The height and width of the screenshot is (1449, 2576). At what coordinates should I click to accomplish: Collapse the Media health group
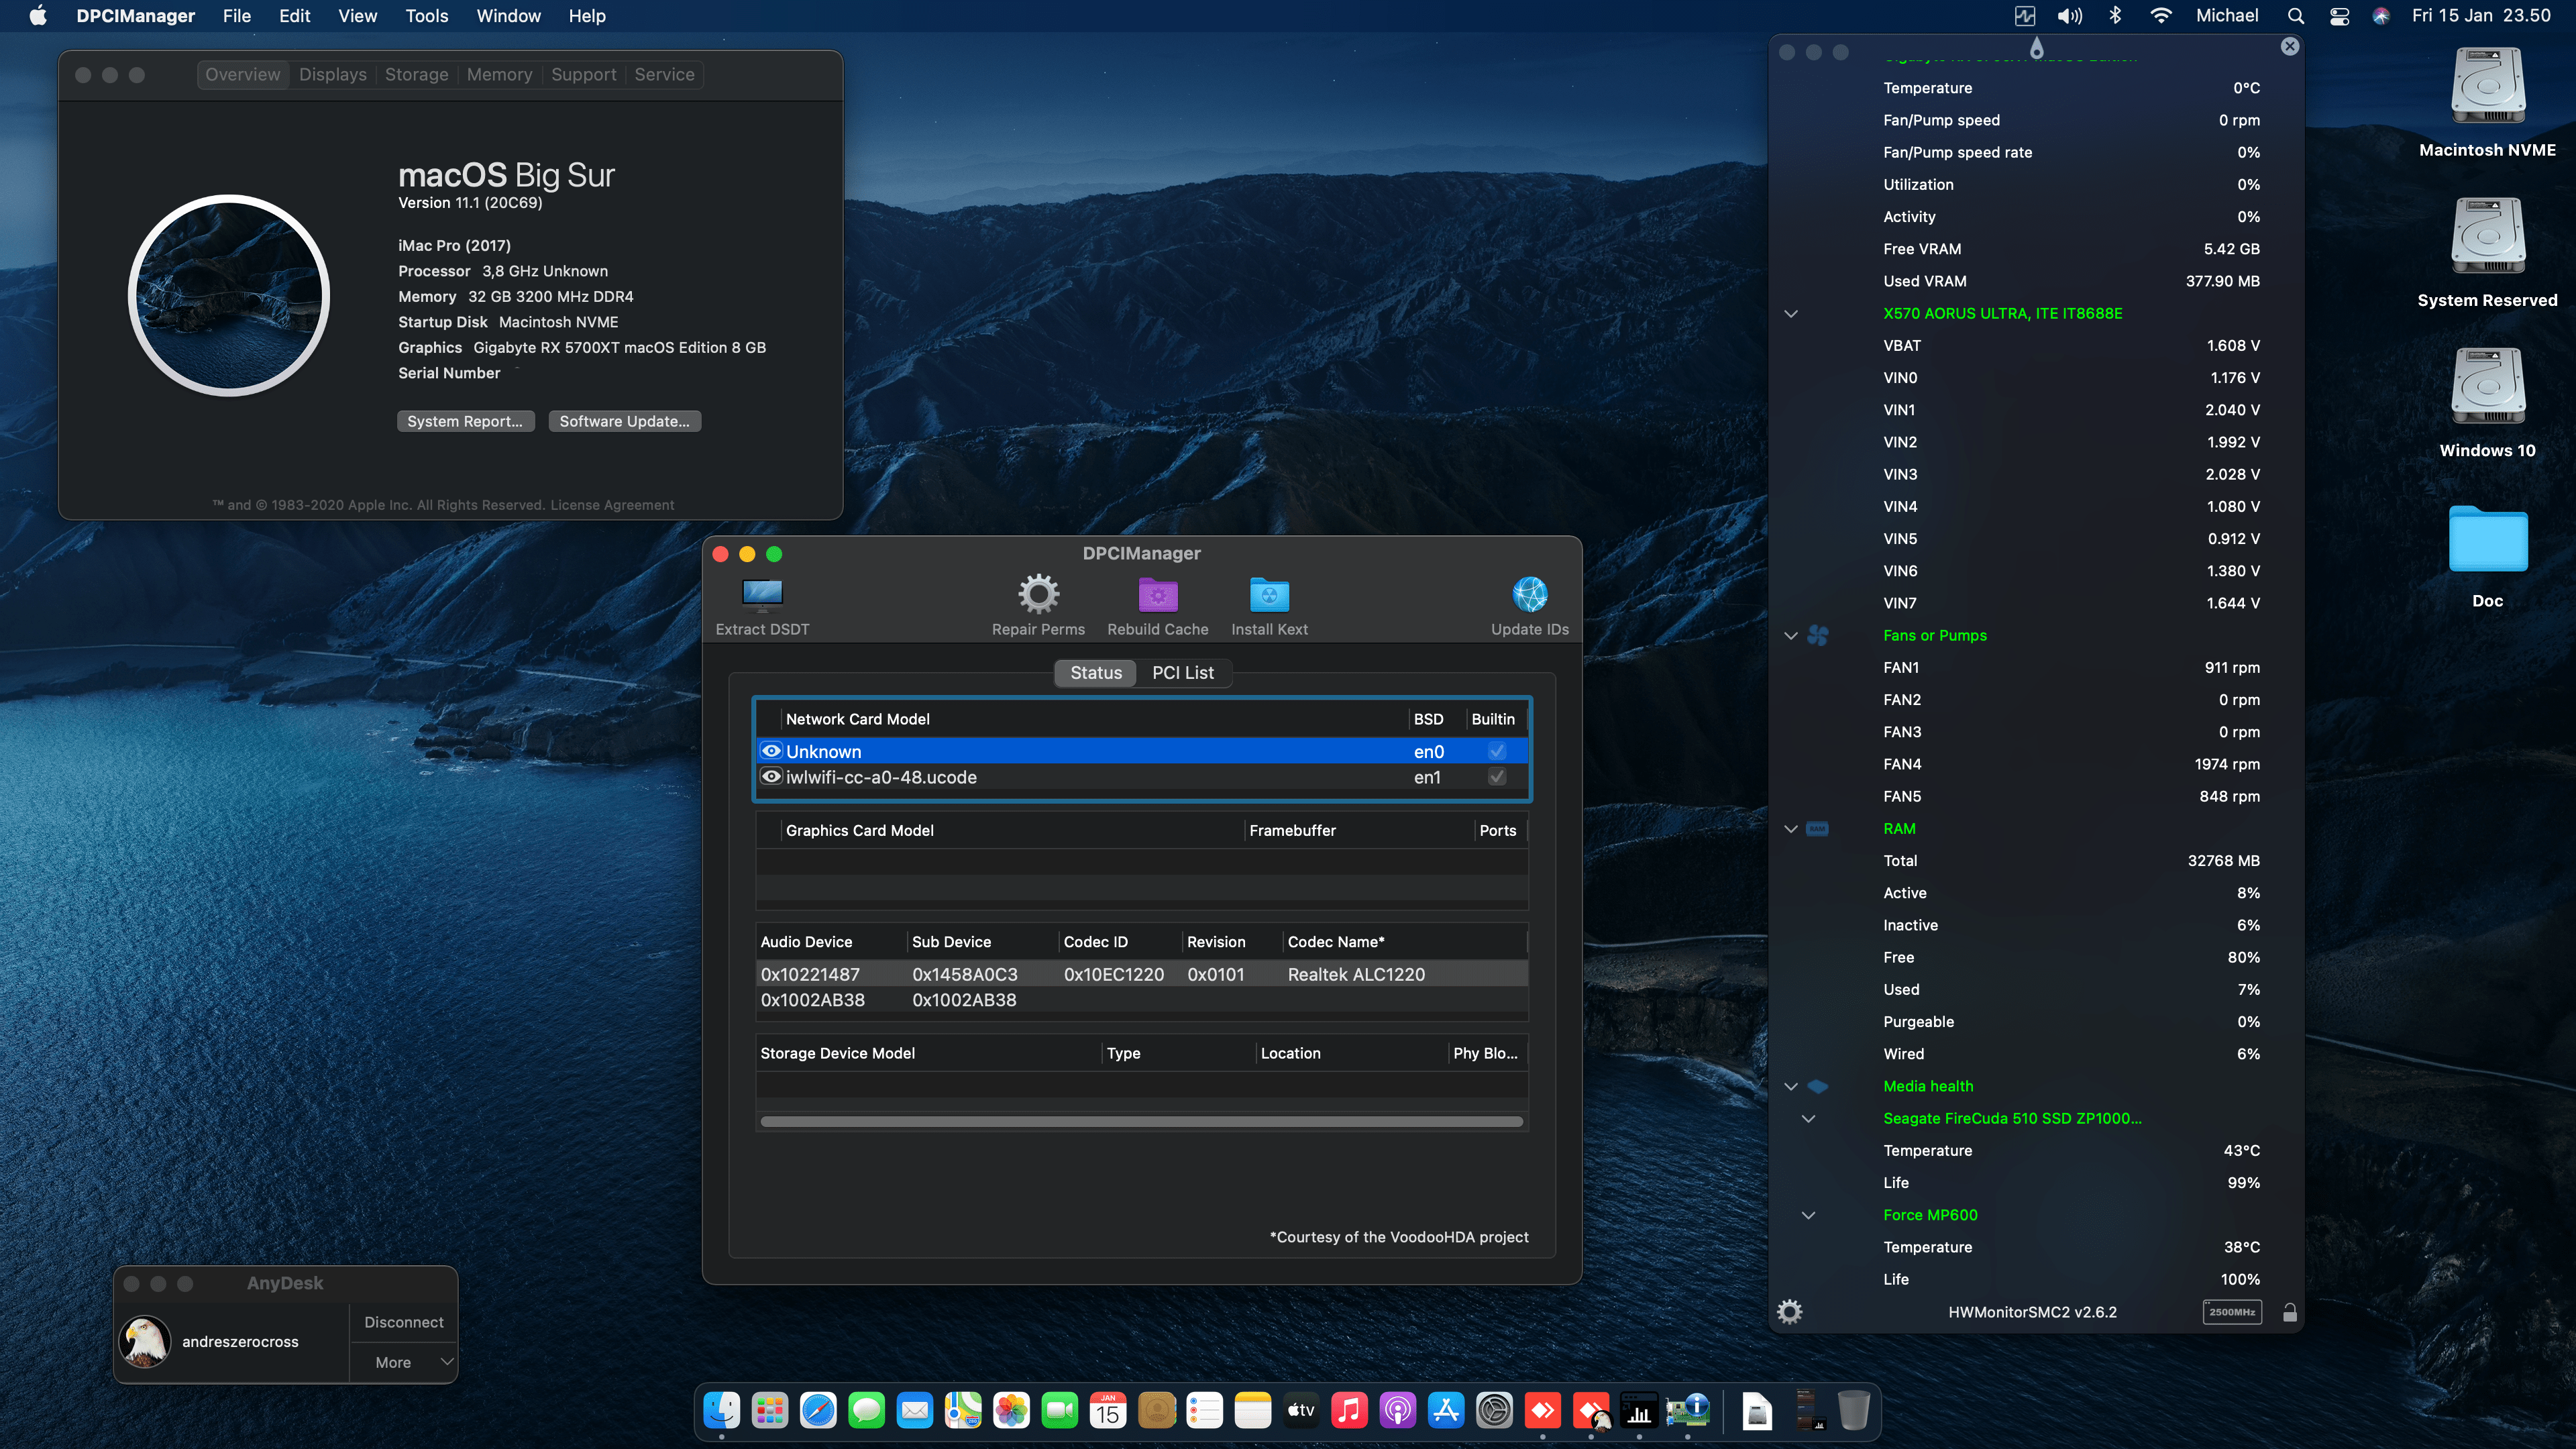point(1791,1087)
